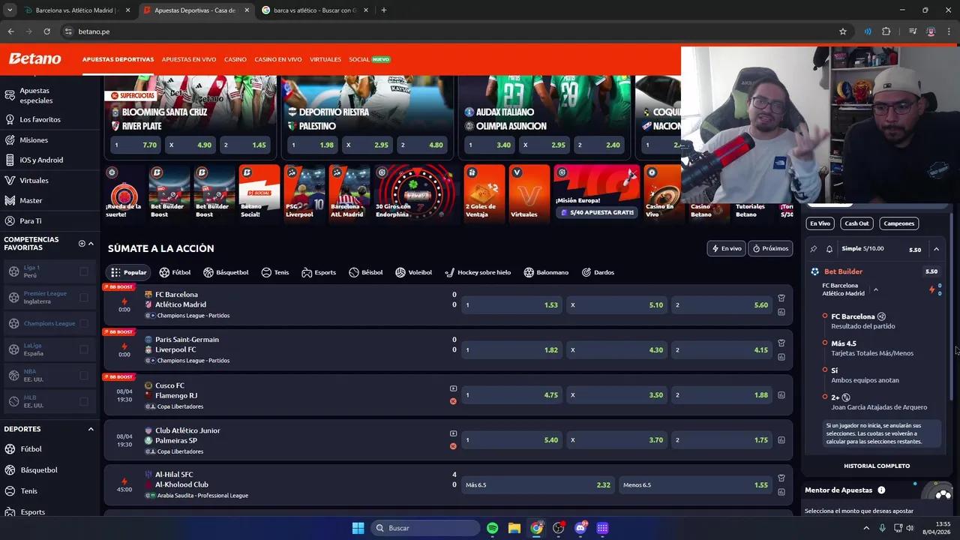The image size is (960, 540).
Task: Tick the Liga 1 Perú checkbox
Action: coord(83,271)
